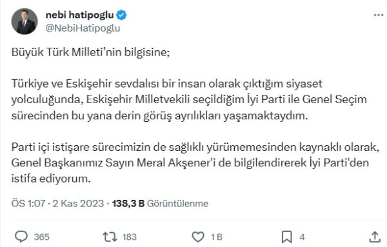The image size is (387, 247).
Task: Click the blue verified badge
Action: click(x=121, y=15)
